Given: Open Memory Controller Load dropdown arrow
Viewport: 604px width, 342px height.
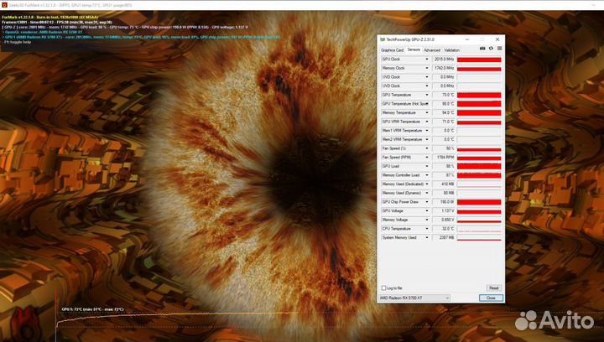Looking at the screenshot, I should click(x=426, y=175).
